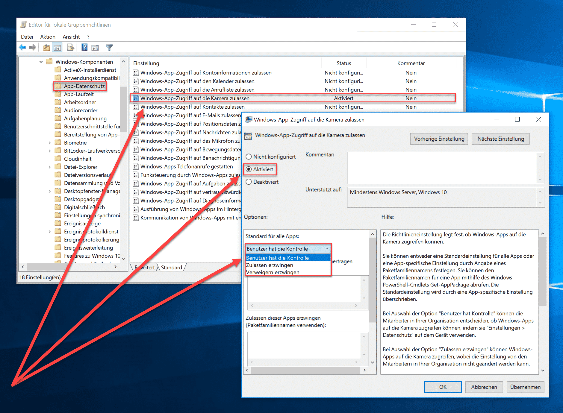The height and width of the screenshot is (413, 563).
Task: Open the Aktion menu
Action: [48, 37]
